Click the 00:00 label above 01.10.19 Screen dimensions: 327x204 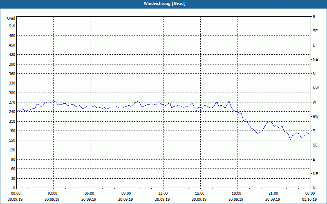click(311, 193)
